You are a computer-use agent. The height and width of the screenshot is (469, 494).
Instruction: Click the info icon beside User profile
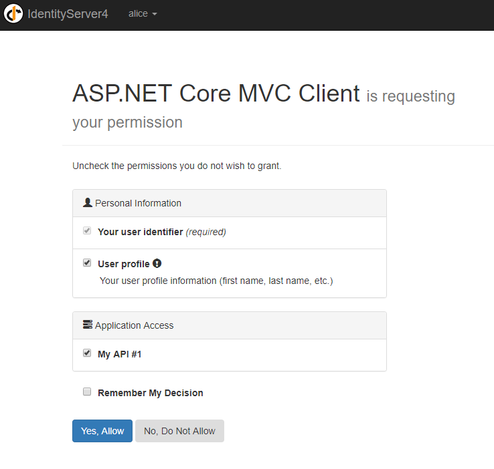157,263
